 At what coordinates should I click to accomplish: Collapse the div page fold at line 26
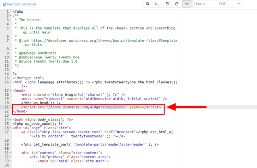coord(10,128)
